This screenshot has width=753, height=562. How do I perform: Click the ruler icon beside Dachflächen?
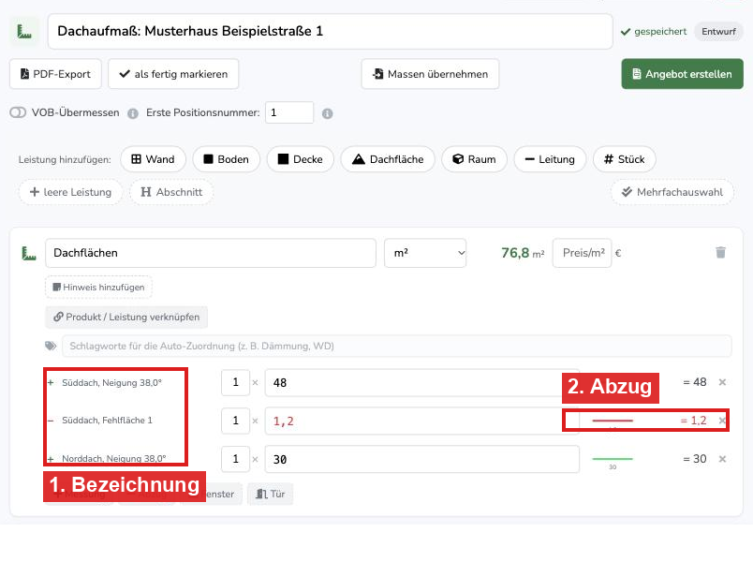tap(29, 253)
